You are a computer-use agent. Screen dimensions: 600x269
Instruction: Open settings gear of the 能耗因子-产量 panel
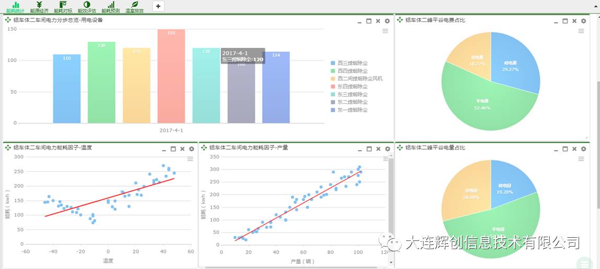click(387, 149)
